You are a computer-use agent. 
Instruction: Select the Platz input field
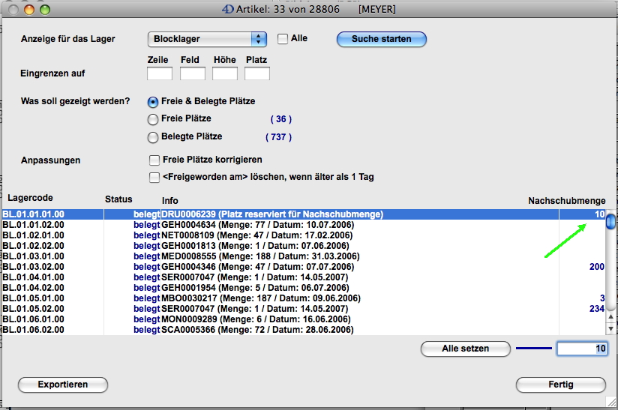click(257, 73)
